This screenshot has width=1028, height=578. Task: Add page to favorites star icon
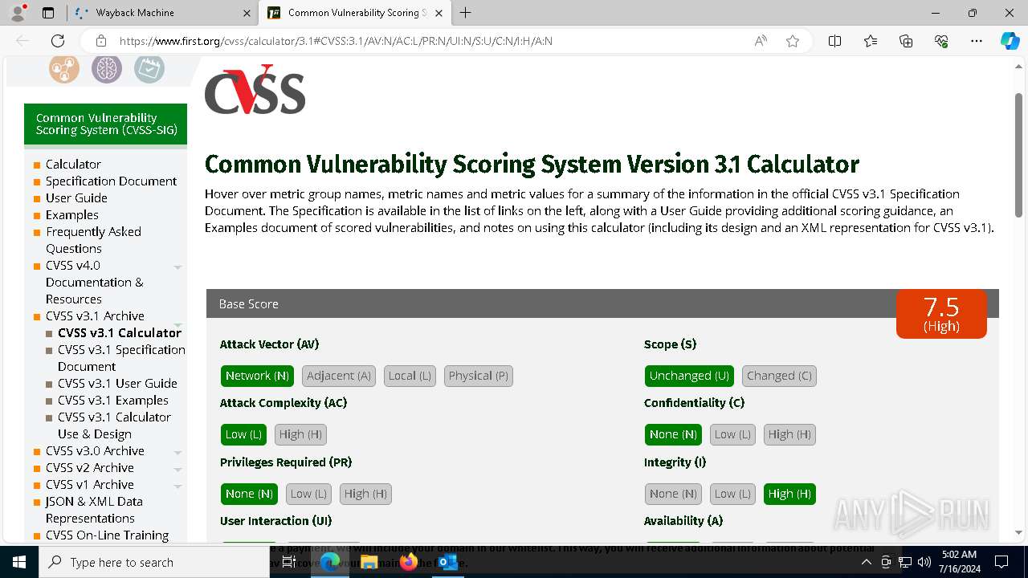pos(793,41)
